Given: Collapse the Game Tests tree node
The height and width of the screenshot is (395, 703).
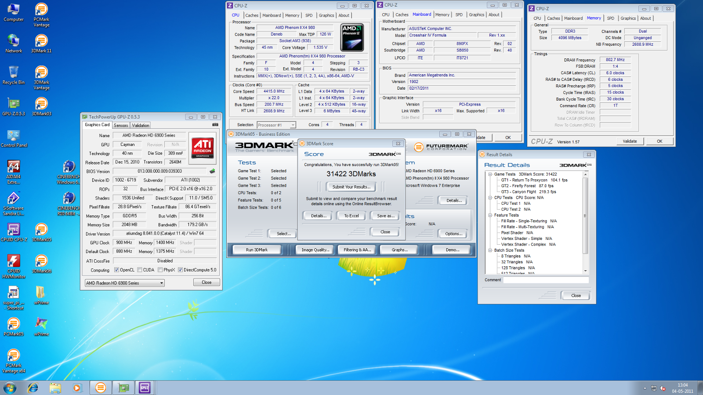Looking at the screenshot, I should [490, 174].
